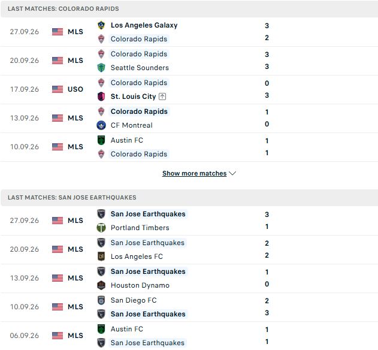This screenshot has width=378, height=350.
Task: Select the USO competition label
Action: (x=75, y=89)
